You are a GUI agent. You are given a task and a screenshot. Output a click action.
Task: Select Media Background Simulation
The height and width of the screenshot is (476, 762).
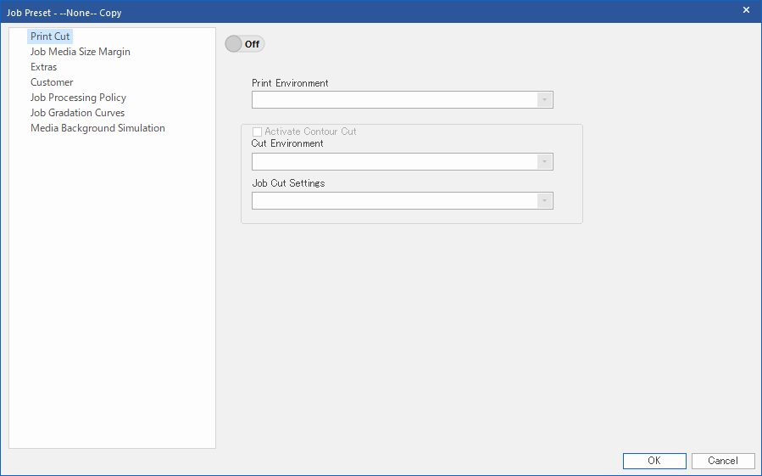point(97,128)
